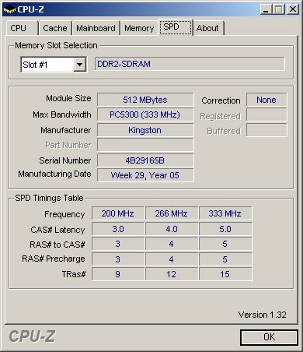
Task: Click the PC5300 (333 MHz) bandwidth value
Action: 145,114
